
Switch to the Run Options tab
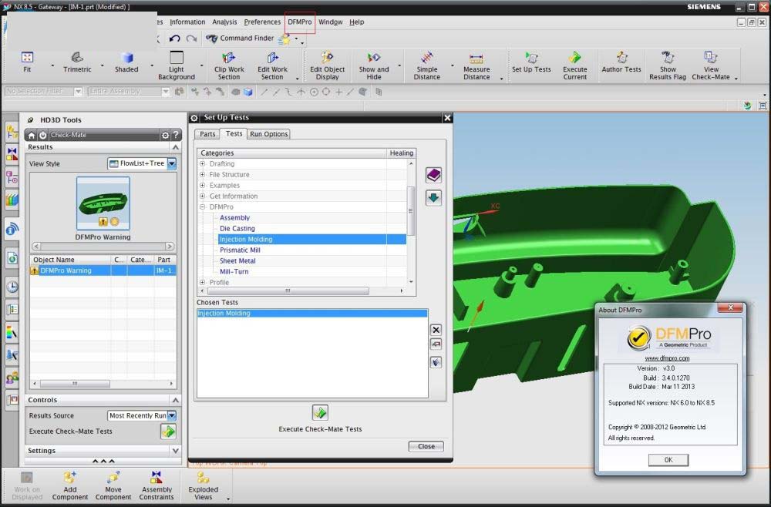[268, 134]
